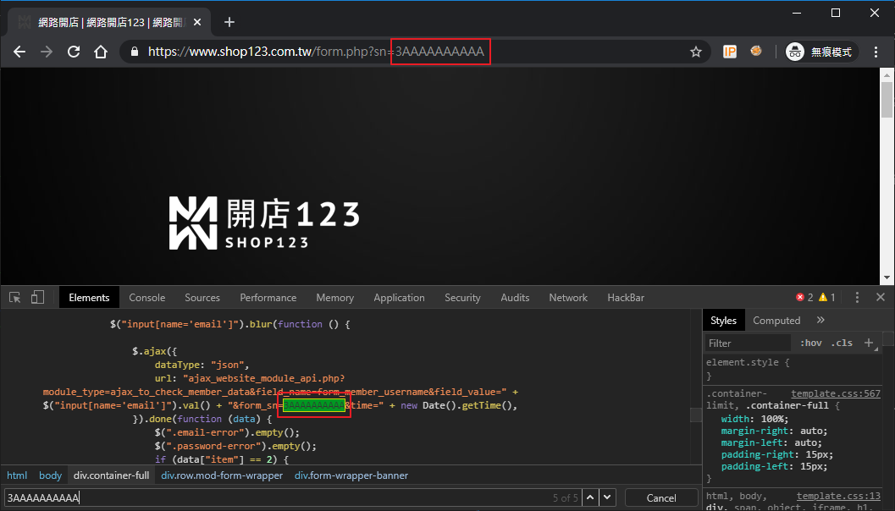
Task: Click the address bar URL
Action: click(316, 52)
